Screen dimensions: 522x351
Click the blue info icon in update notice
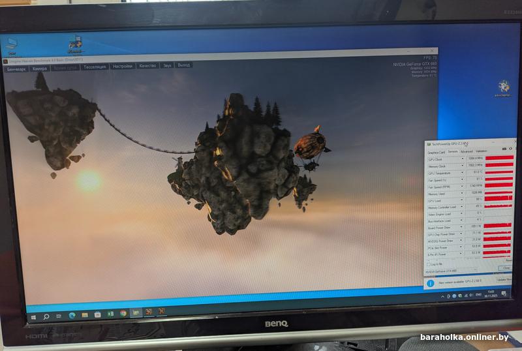coord(430,283)
